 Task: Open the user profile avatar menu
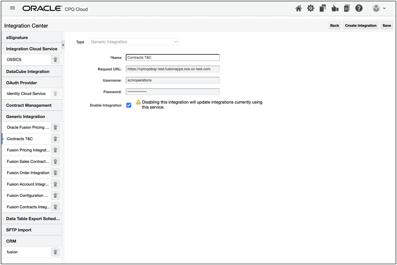coord(379,8)
